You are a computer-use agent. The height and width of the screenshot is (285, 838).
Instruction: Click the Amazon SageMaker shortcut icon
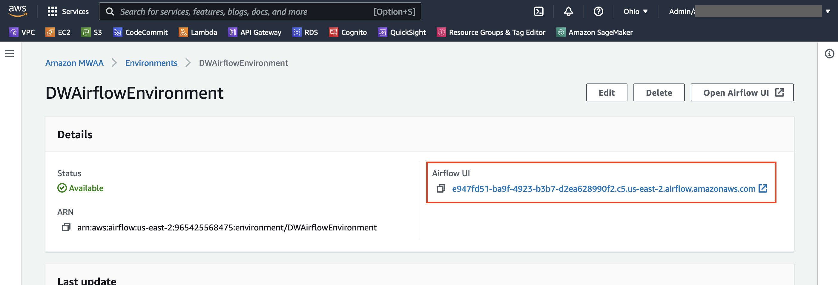pyautogui.click(x=561, y=32)
